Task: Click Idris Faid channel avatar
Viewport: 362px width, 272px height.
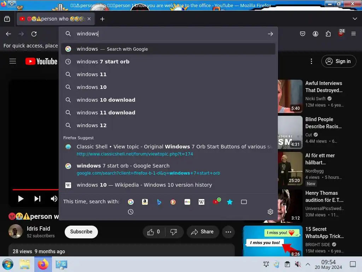Action: 16,231
